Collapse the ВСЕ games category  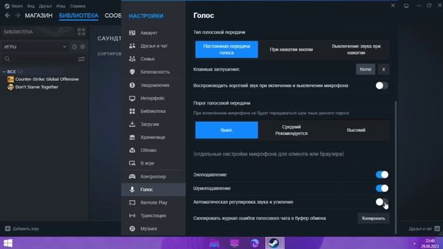(3, 72)
